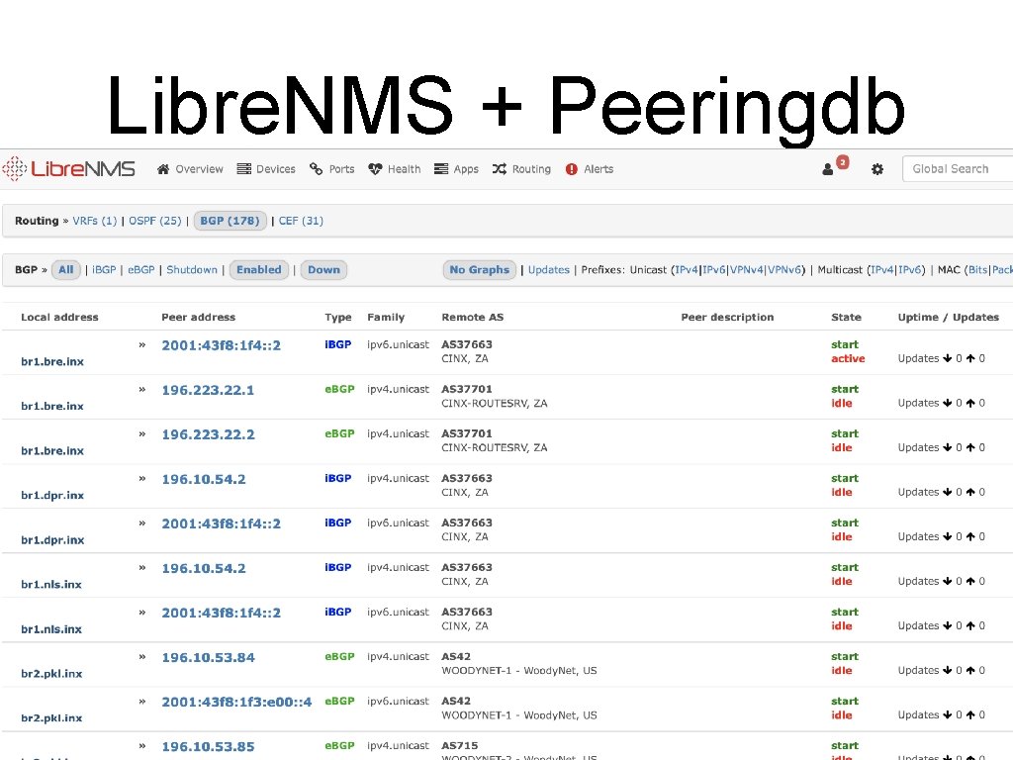Click the Peer address column header

198,318
